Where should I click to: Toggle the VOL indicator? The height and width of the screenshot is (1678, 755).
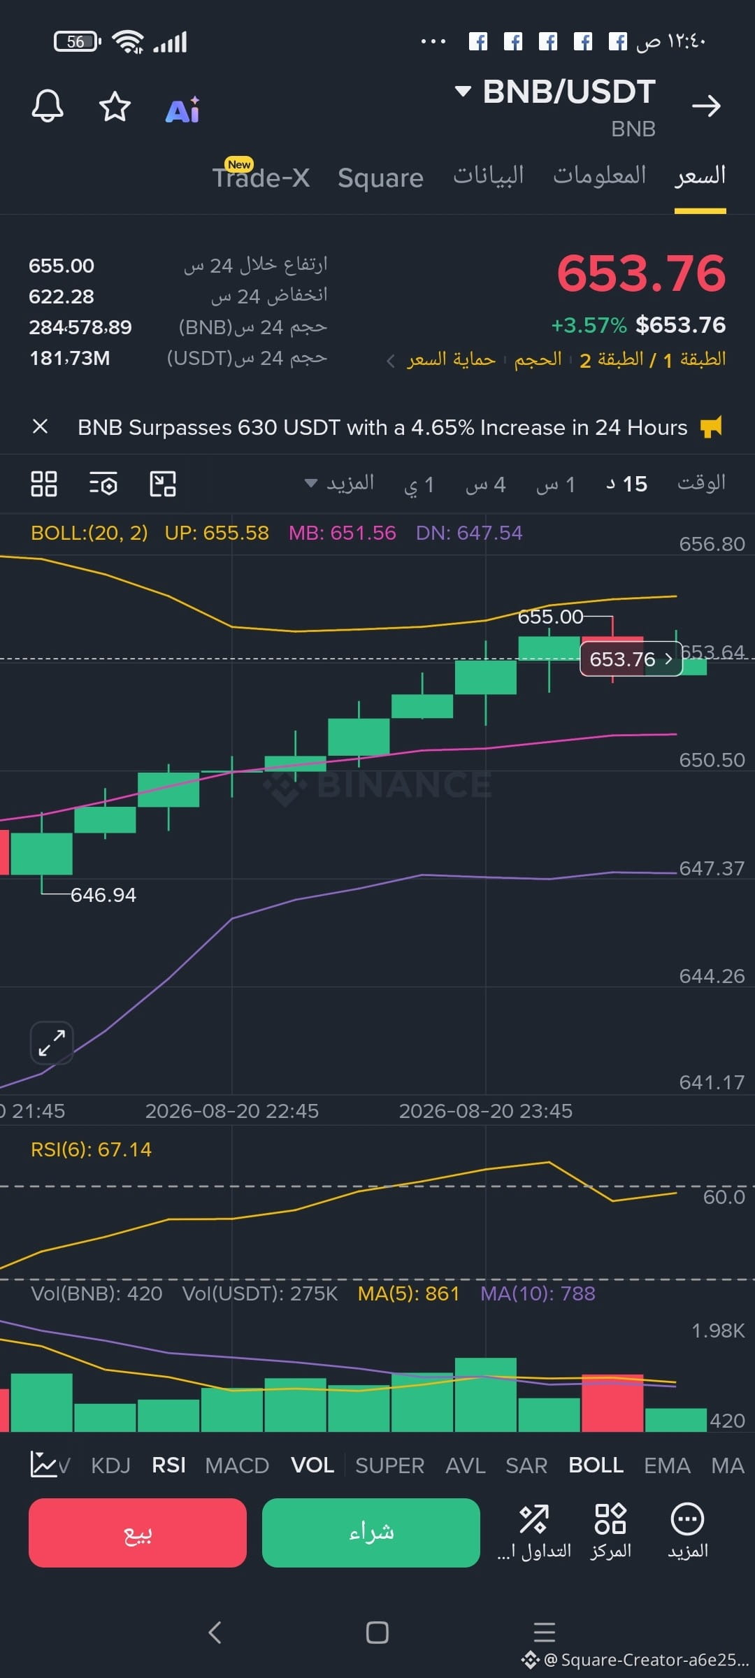312,1465
